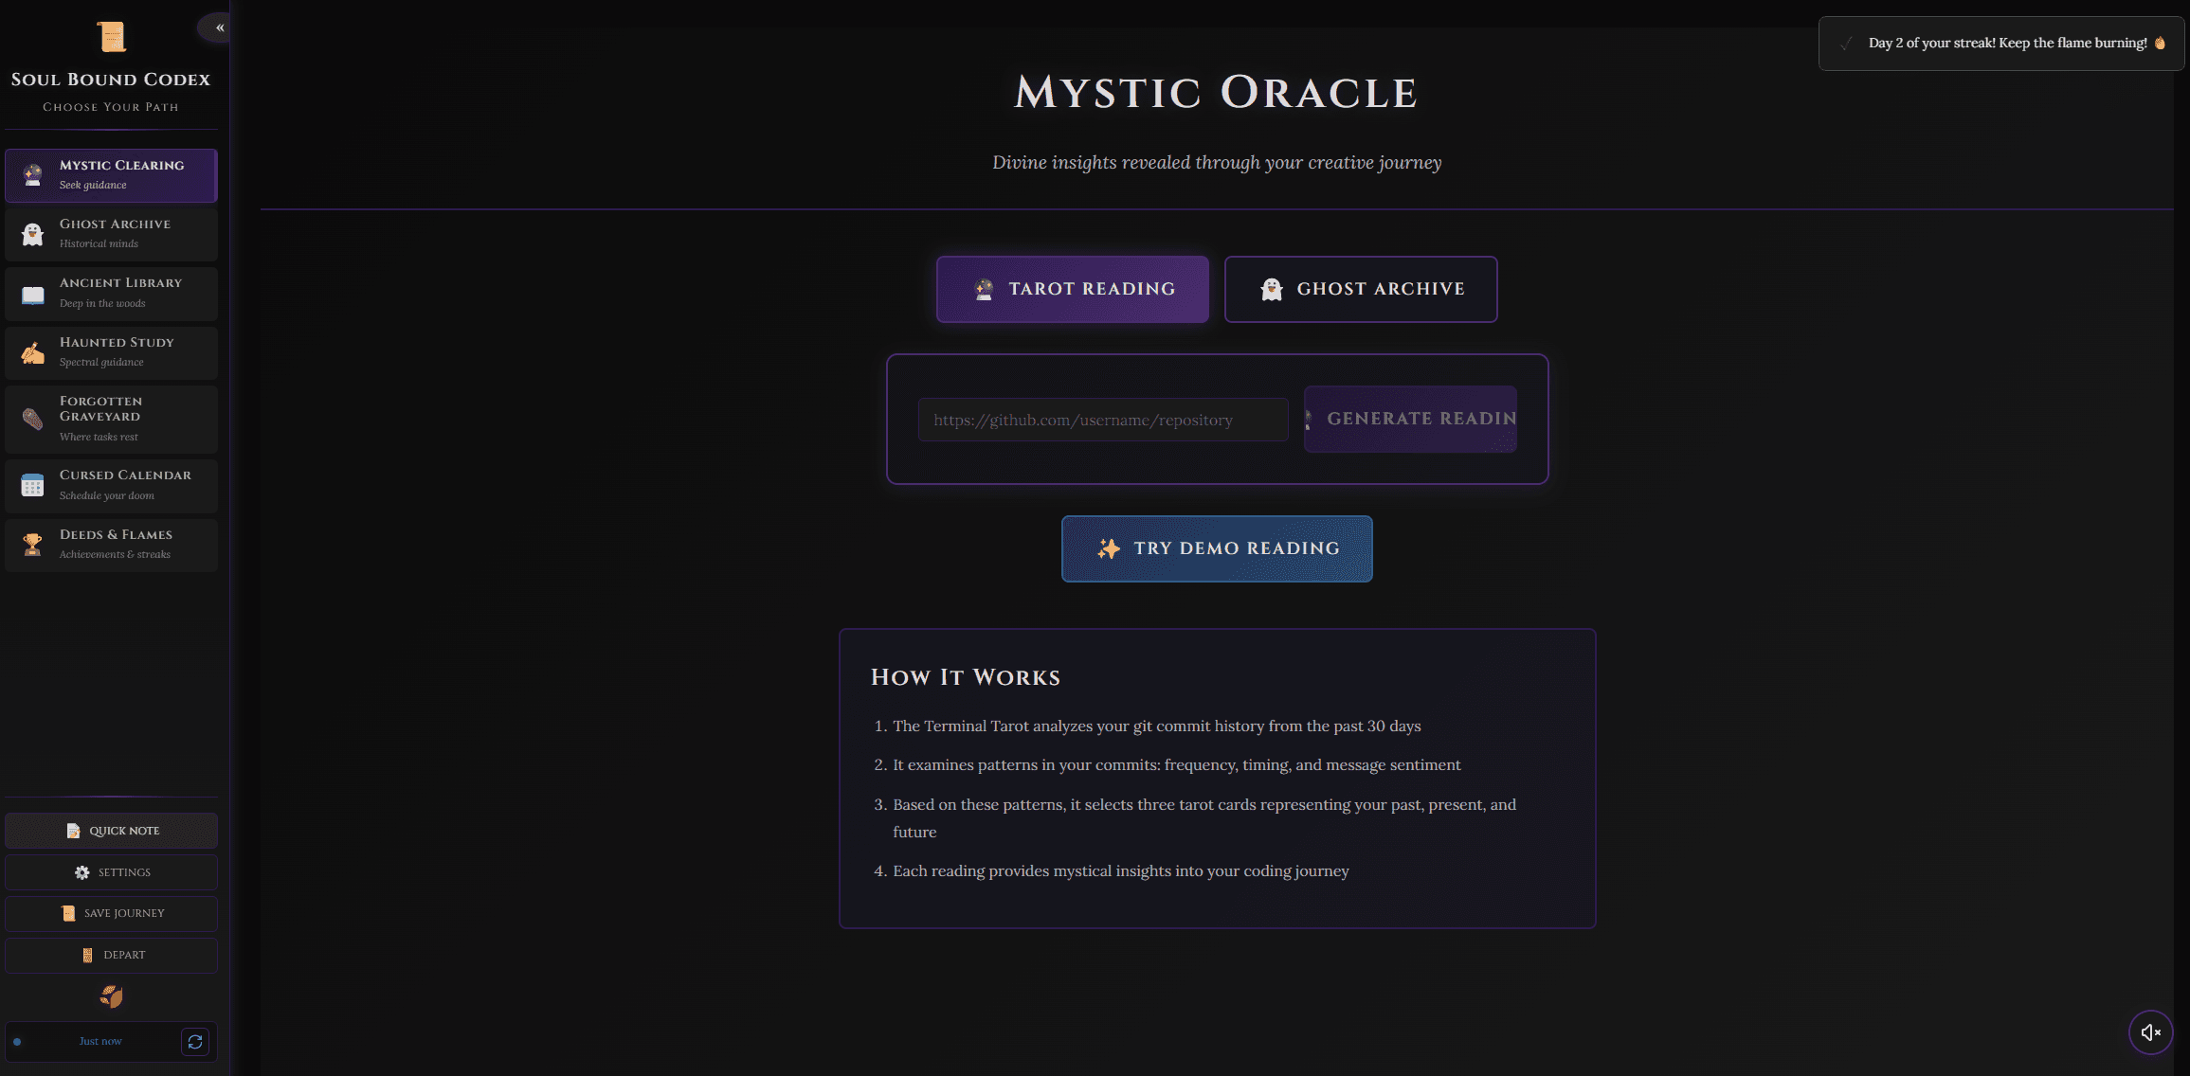
Task: Navigate to Forgotten Graveyard
Action: (111, 419)
